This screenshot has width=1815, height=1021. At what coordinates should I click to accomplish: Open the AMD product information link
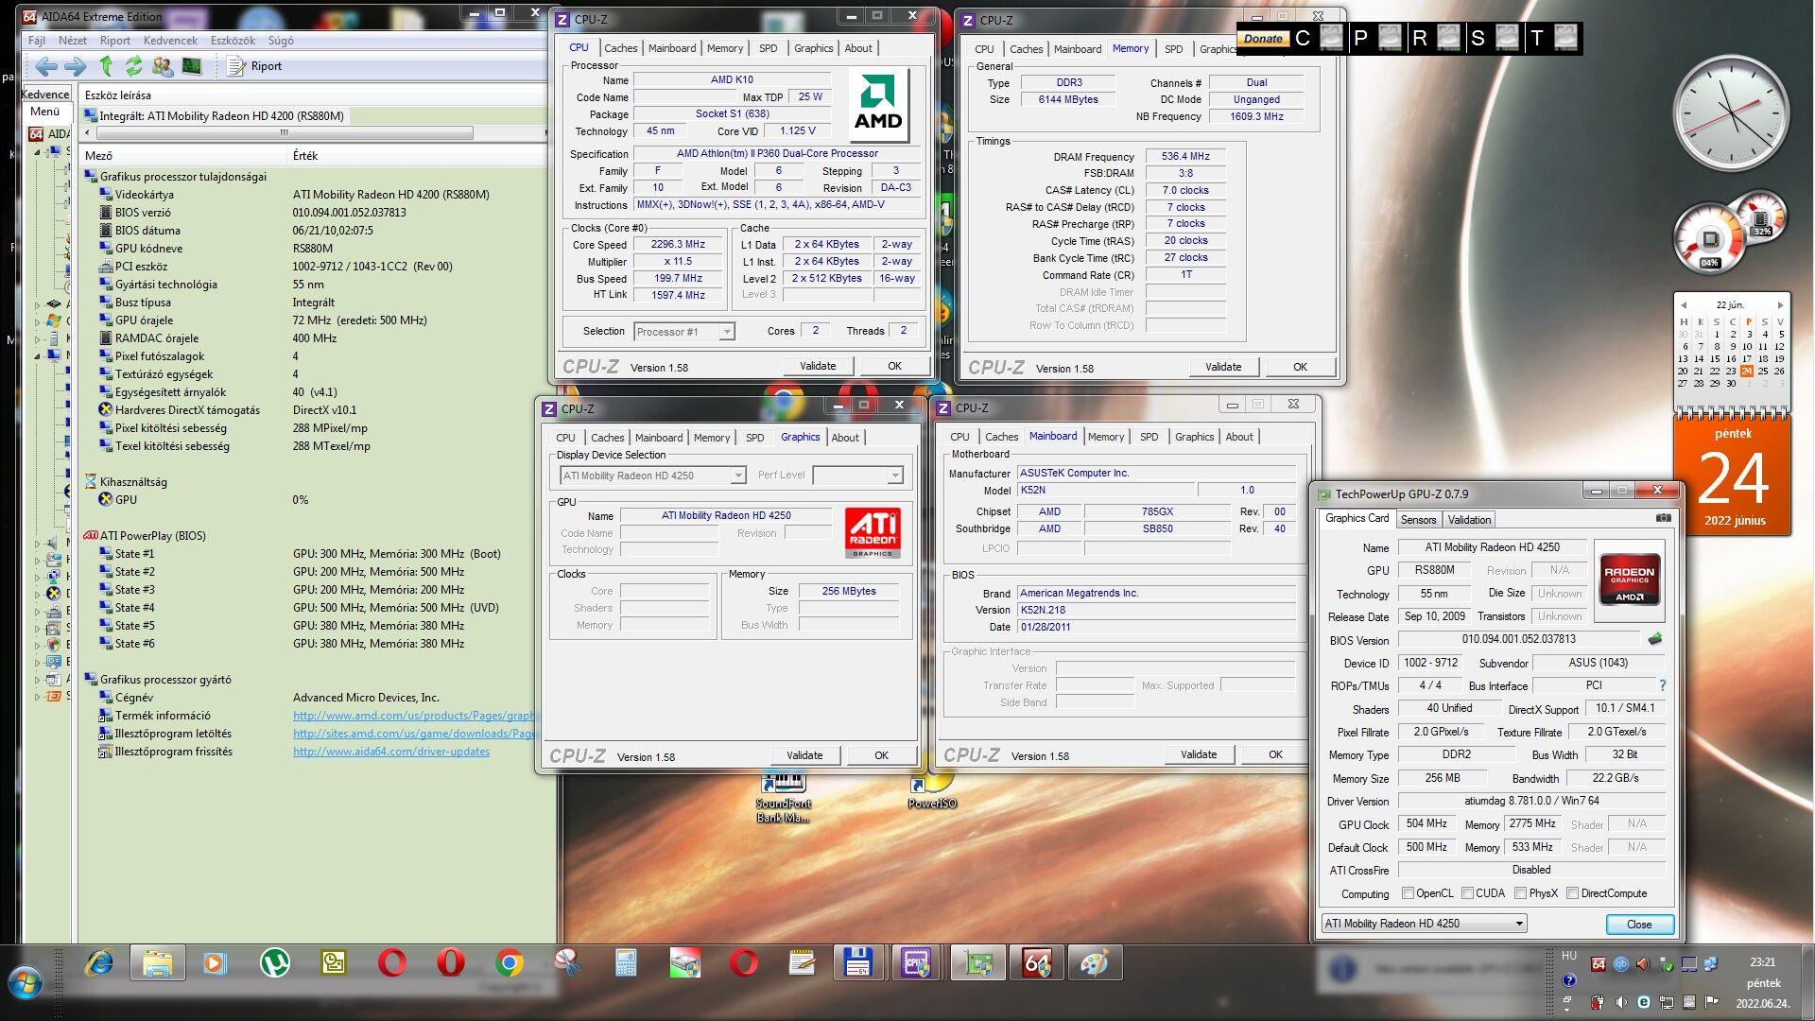[x=414, y=716]
